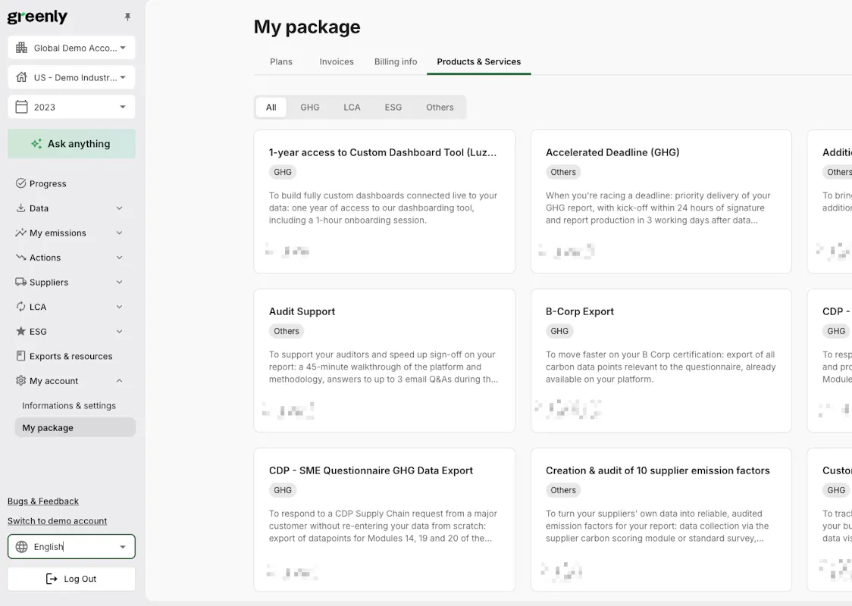
Task: Open the 2023 year dropdown
Action: 71,107
